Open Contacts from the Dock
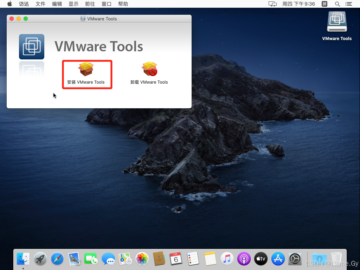The width and height of the screenshot is (360, 270). pos(159,259)
